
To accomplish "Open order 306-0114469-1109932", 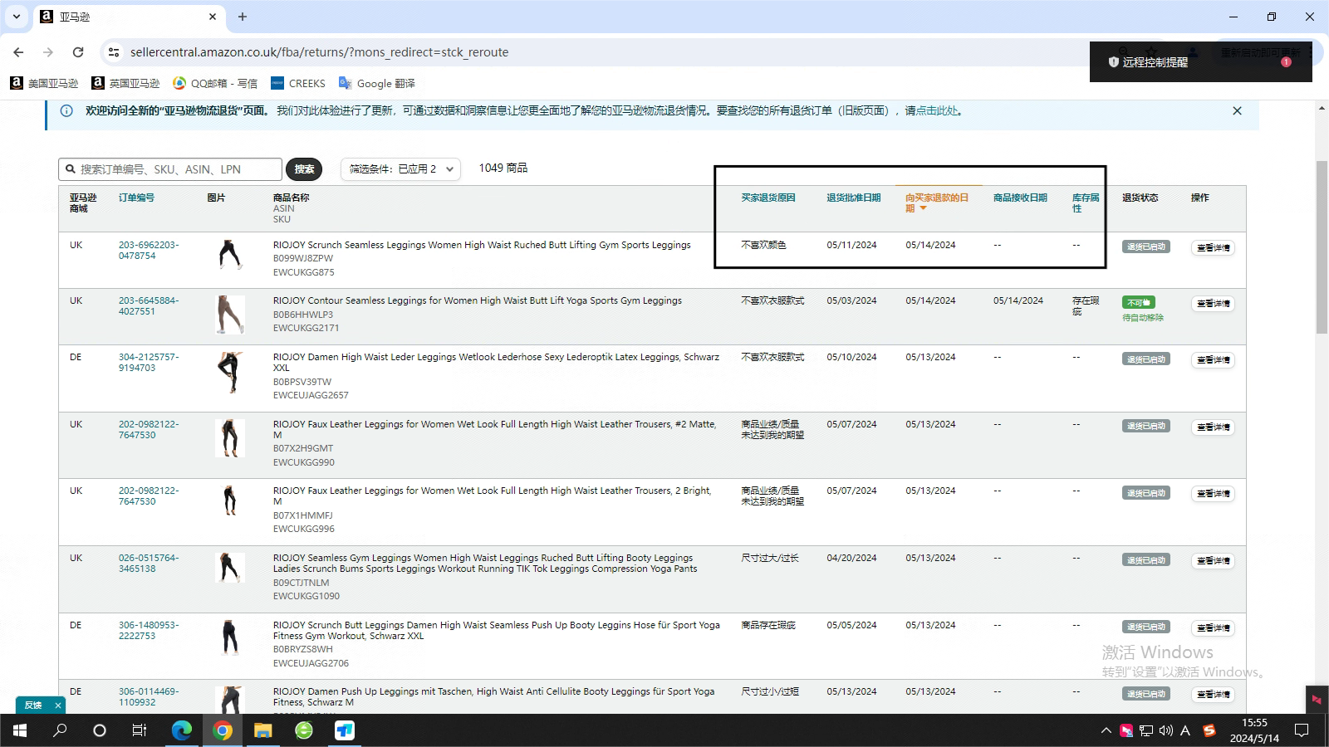I will click(x=149, y=696).
